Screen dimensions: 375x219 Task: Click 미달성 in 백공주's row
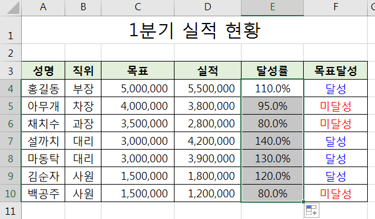336,193
